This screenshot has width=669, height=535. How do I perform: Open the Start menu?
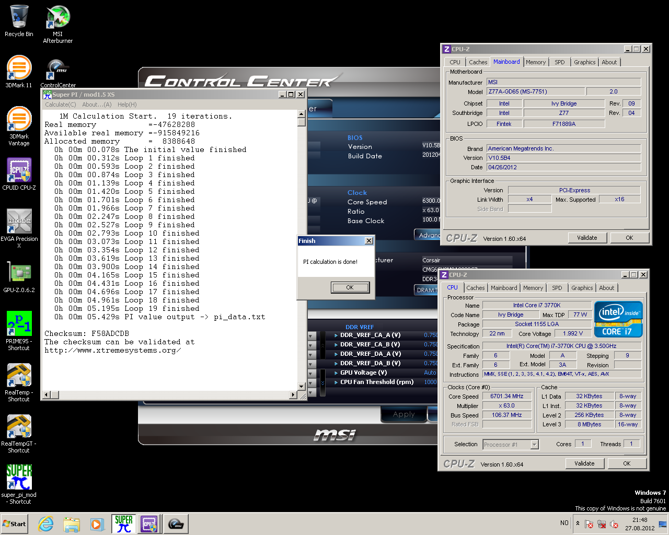15,524
